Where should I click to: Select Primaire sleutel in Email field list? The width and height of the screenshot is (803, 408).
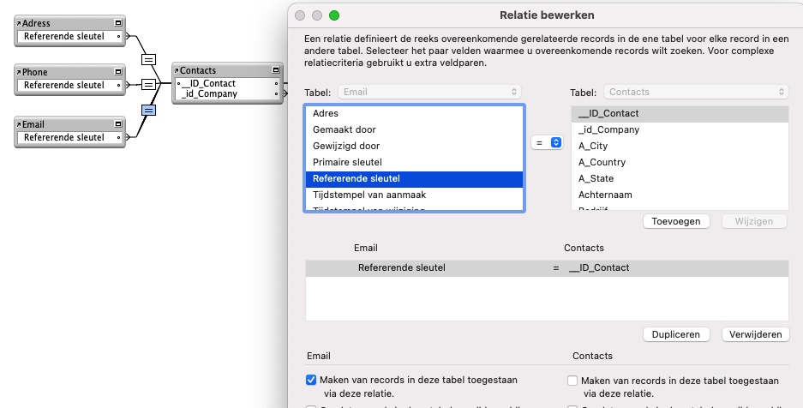click(x=347, y=162)
